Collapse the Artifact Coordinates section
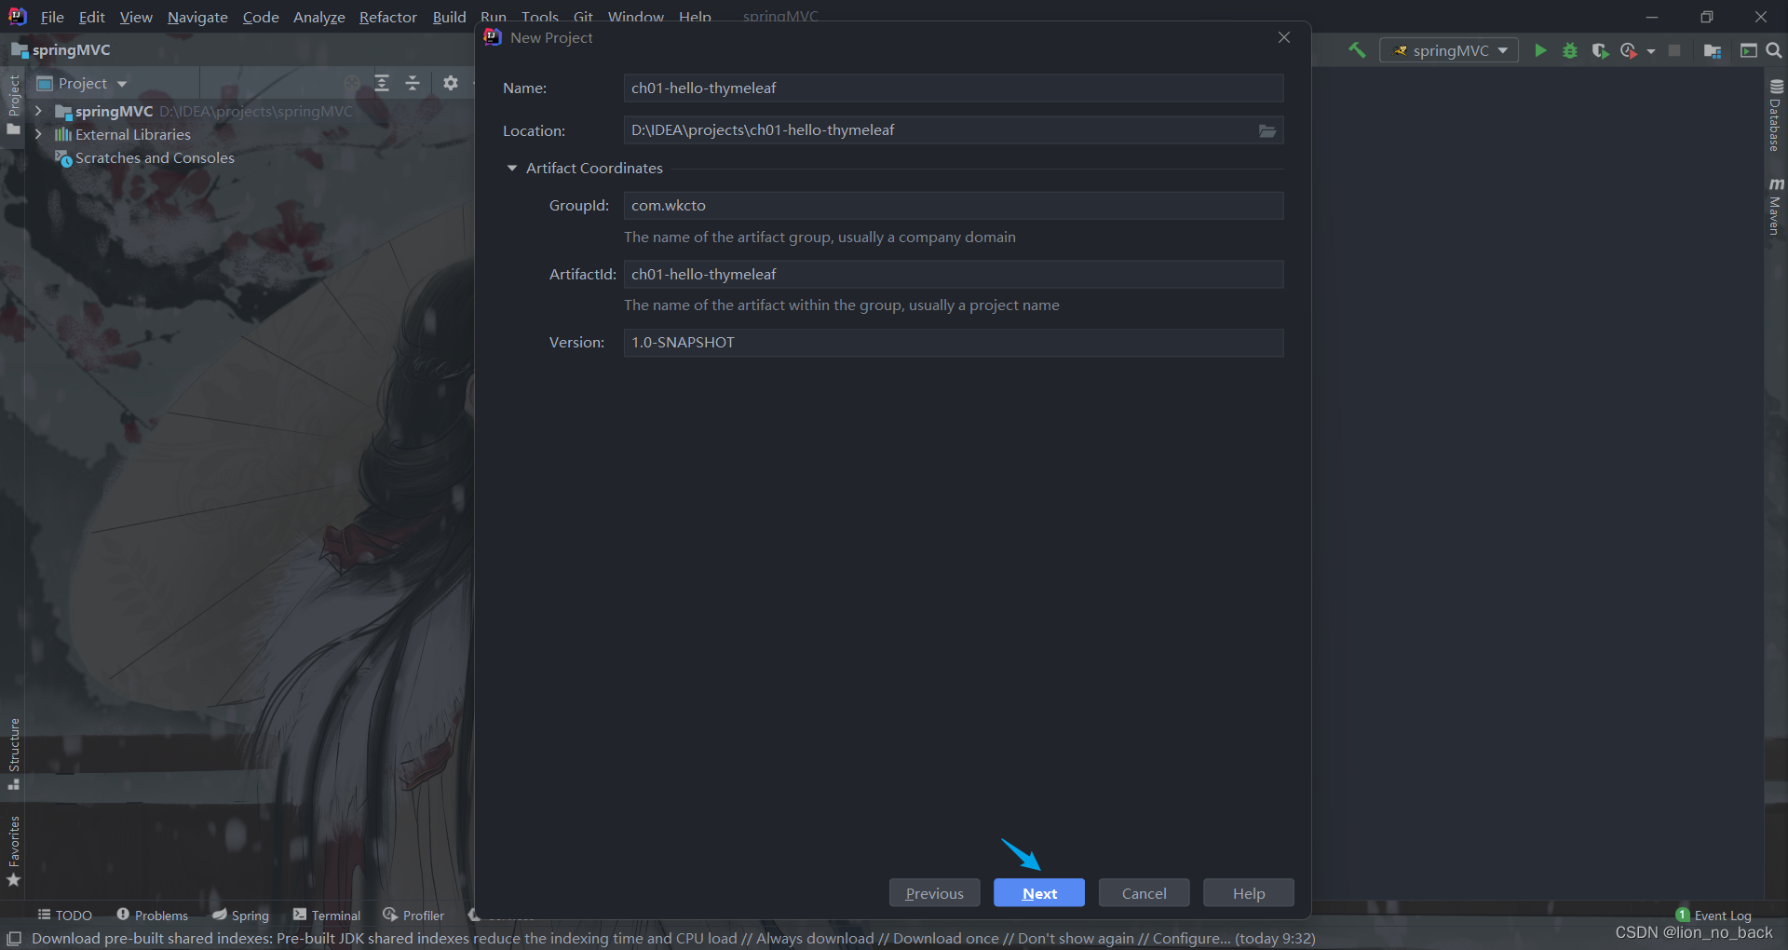Viewport: 1788px width, 950px height. 511,168
